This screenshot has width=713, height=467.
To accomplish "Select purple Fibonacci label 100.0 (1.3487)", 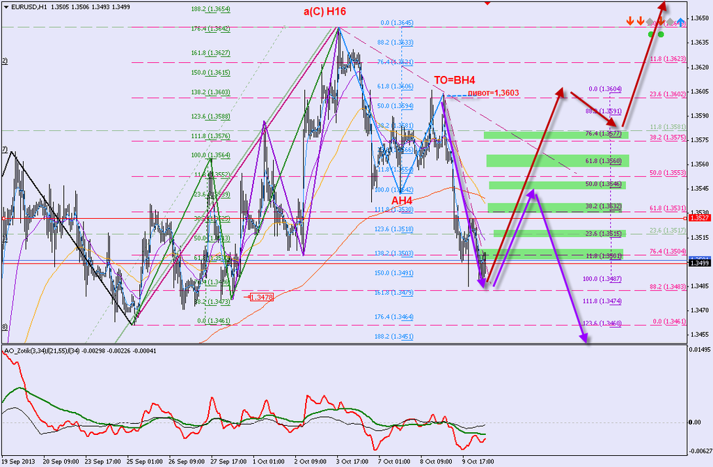I will tap(602, 279).
